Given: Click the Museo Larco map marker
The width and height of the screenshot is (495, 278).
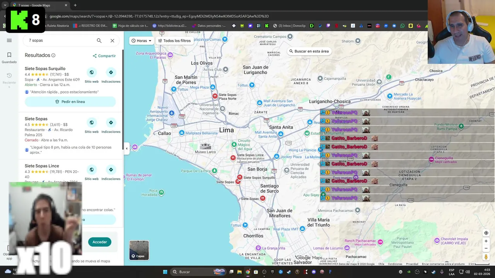Looking at the screenshot, I should coord(205,146).
